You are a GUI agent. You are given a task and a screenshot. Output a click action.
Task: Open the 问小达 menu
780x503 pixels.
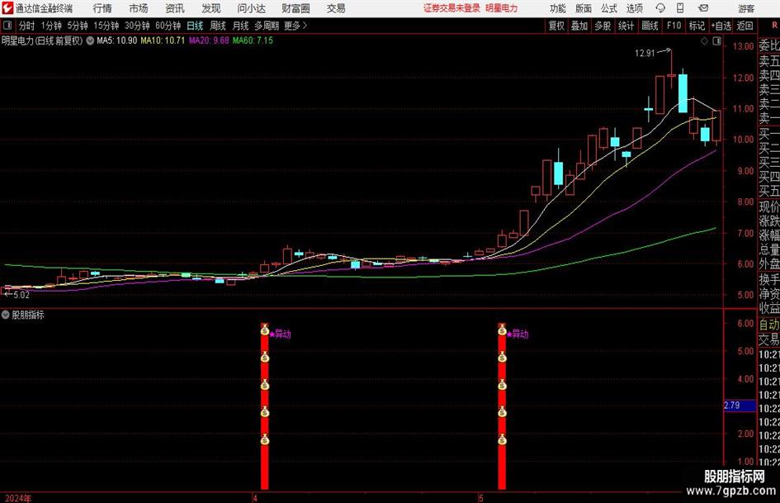point(251,8)
